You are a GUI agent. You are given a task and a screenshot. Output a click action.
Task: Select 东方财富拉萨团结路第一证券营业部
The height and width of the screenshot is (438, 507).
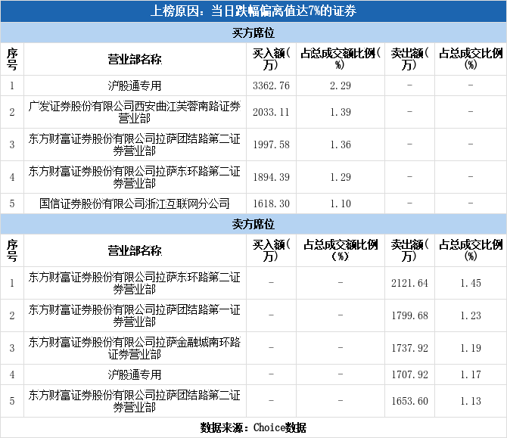pyautogui.click(x=135, y=315)
